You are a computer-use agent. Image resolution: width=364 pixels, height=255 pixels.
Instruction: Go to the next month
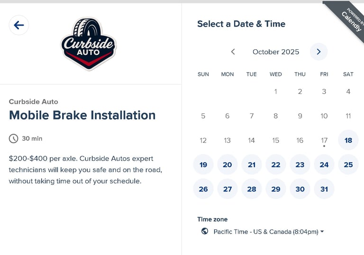point(318,52)
